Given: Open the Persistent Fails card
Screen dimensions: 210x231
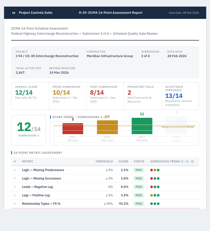Looking at the screenshot, I should (143, 96).
